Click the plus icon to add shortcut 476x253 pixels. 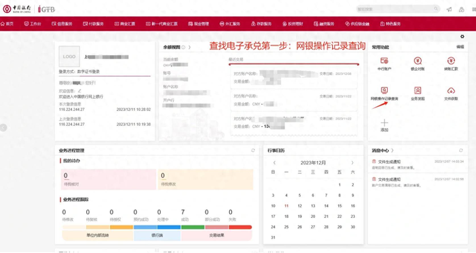pyautogui.click(x=384, y=123)
